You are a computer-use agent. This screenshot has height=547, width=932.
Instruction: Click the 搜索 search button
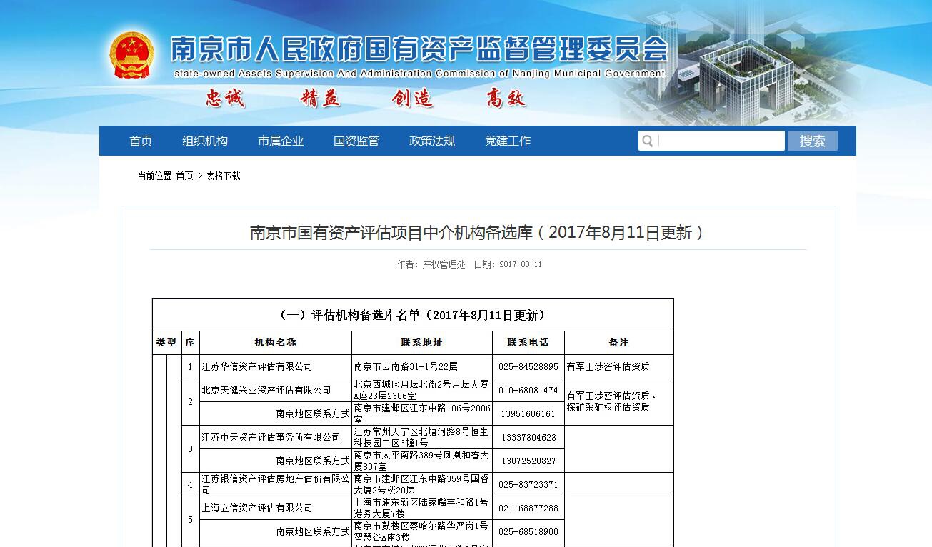pyautogui.click(x=812, y=141)
